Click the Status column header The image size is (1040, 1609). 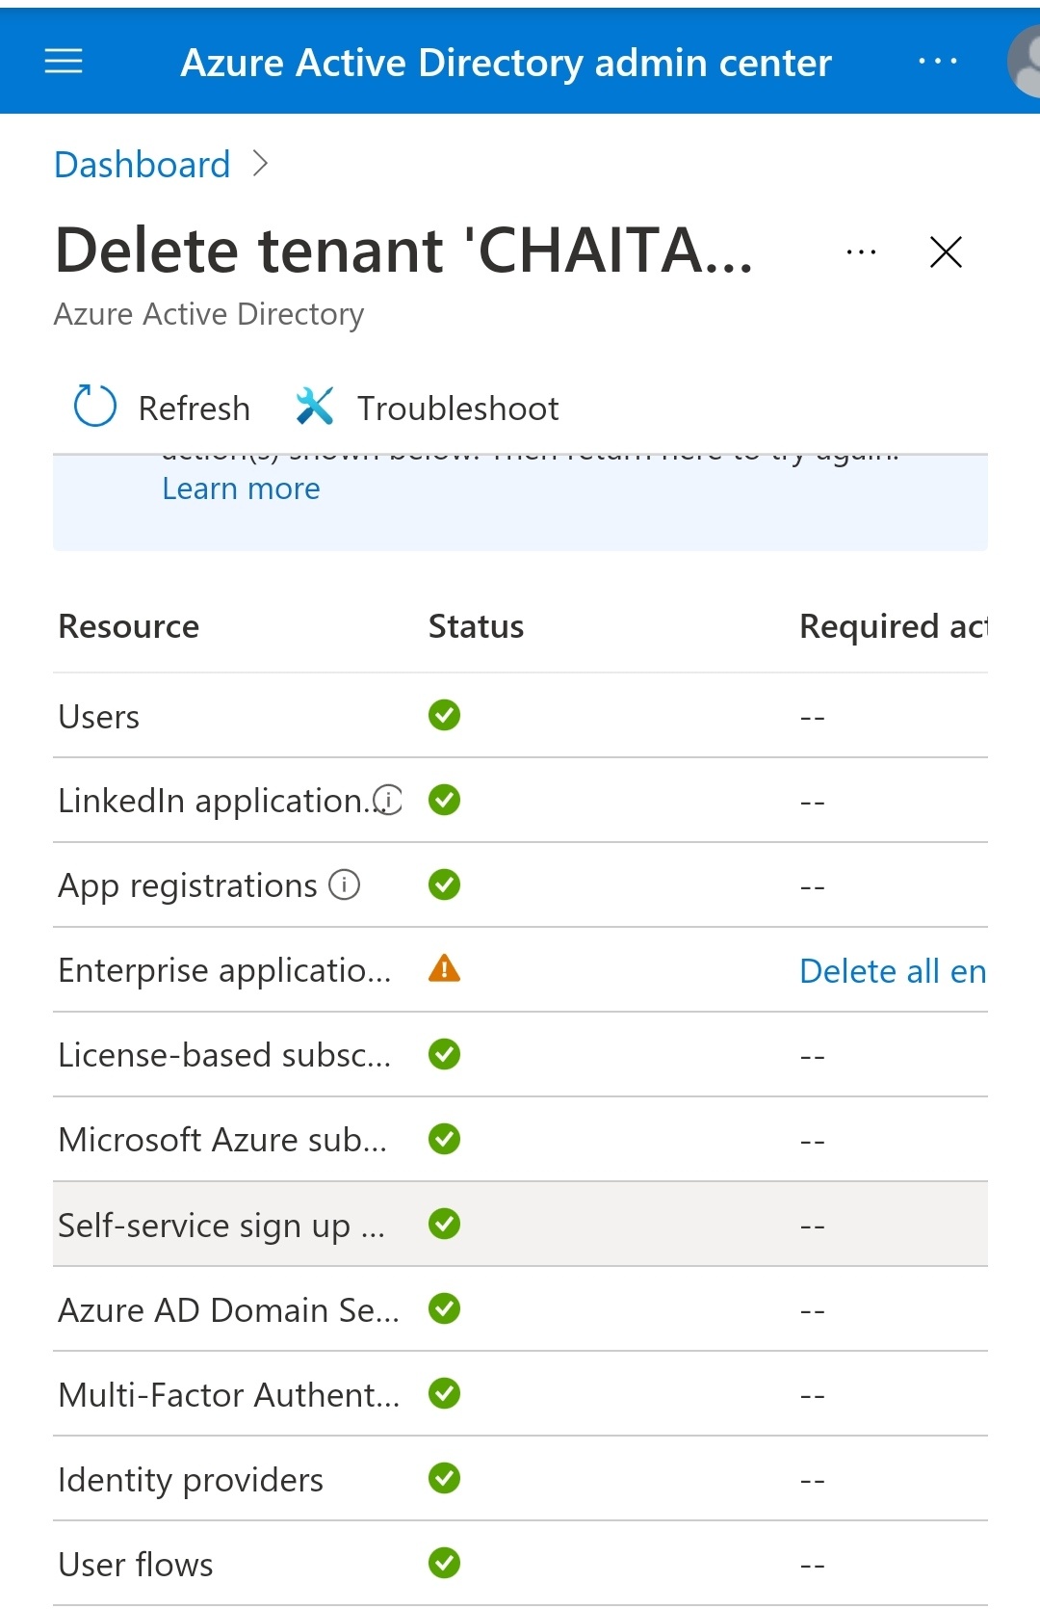(476, 626)
